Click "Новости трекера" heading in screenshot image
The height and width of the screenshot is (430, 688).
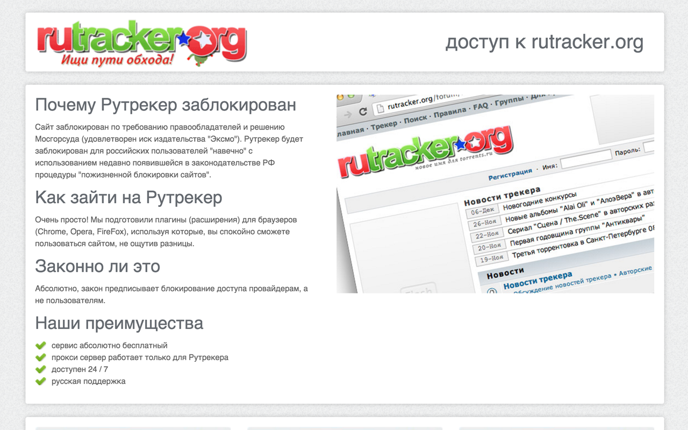click(x=502, y=196)
